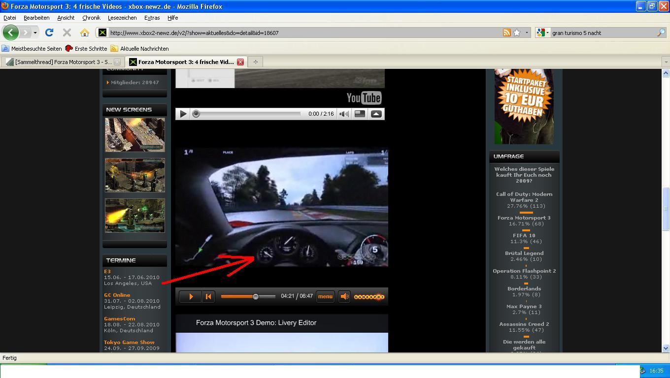Close the Sammelthread tab
The image size is (670, 378).
(x=117, y=62)
